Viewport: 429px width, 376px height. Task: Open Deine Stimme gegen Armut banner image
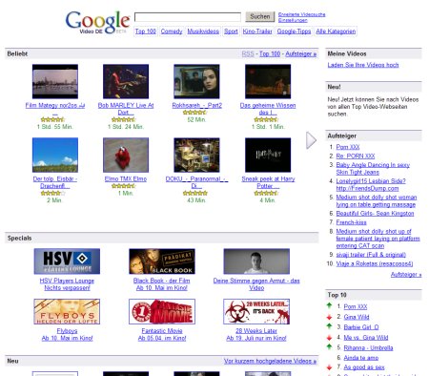click(x=256, y=261)
